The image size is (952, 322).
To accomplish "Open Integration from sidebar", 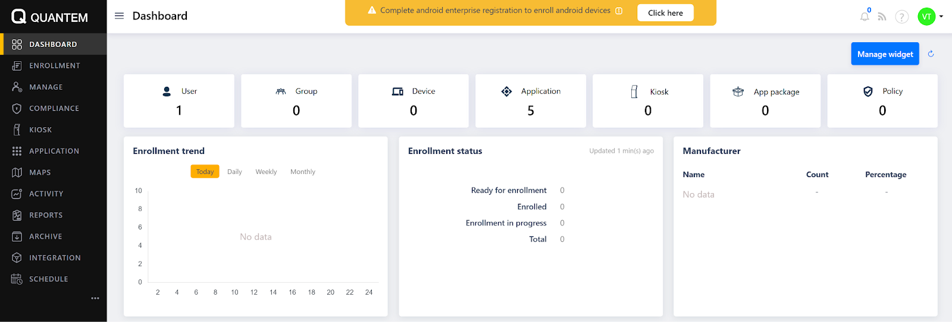I will point(55,258).
